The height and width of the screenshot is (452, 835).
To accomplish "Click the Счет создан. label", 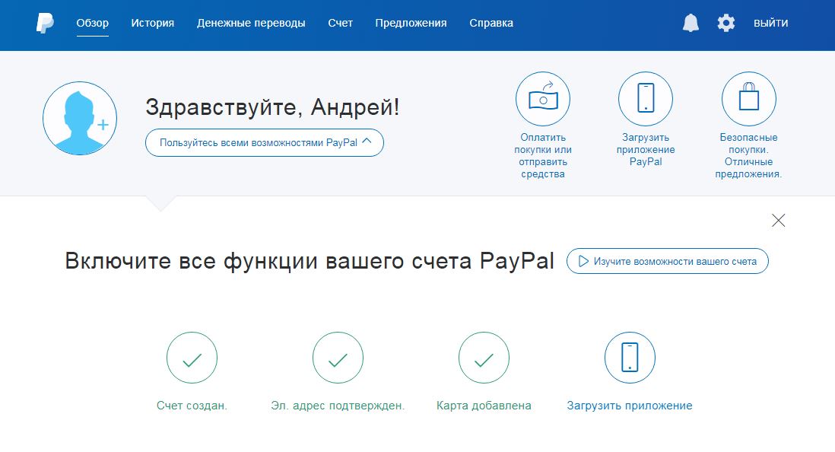I will tap(192, 406).
